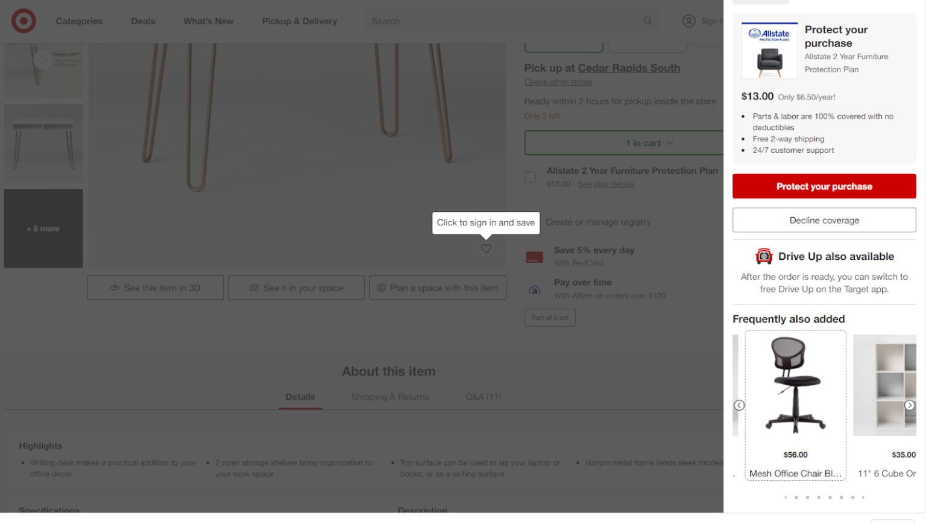Open the Q&A (11) tab
This screenshot has width=926, height=524.
tap(483, 397)
